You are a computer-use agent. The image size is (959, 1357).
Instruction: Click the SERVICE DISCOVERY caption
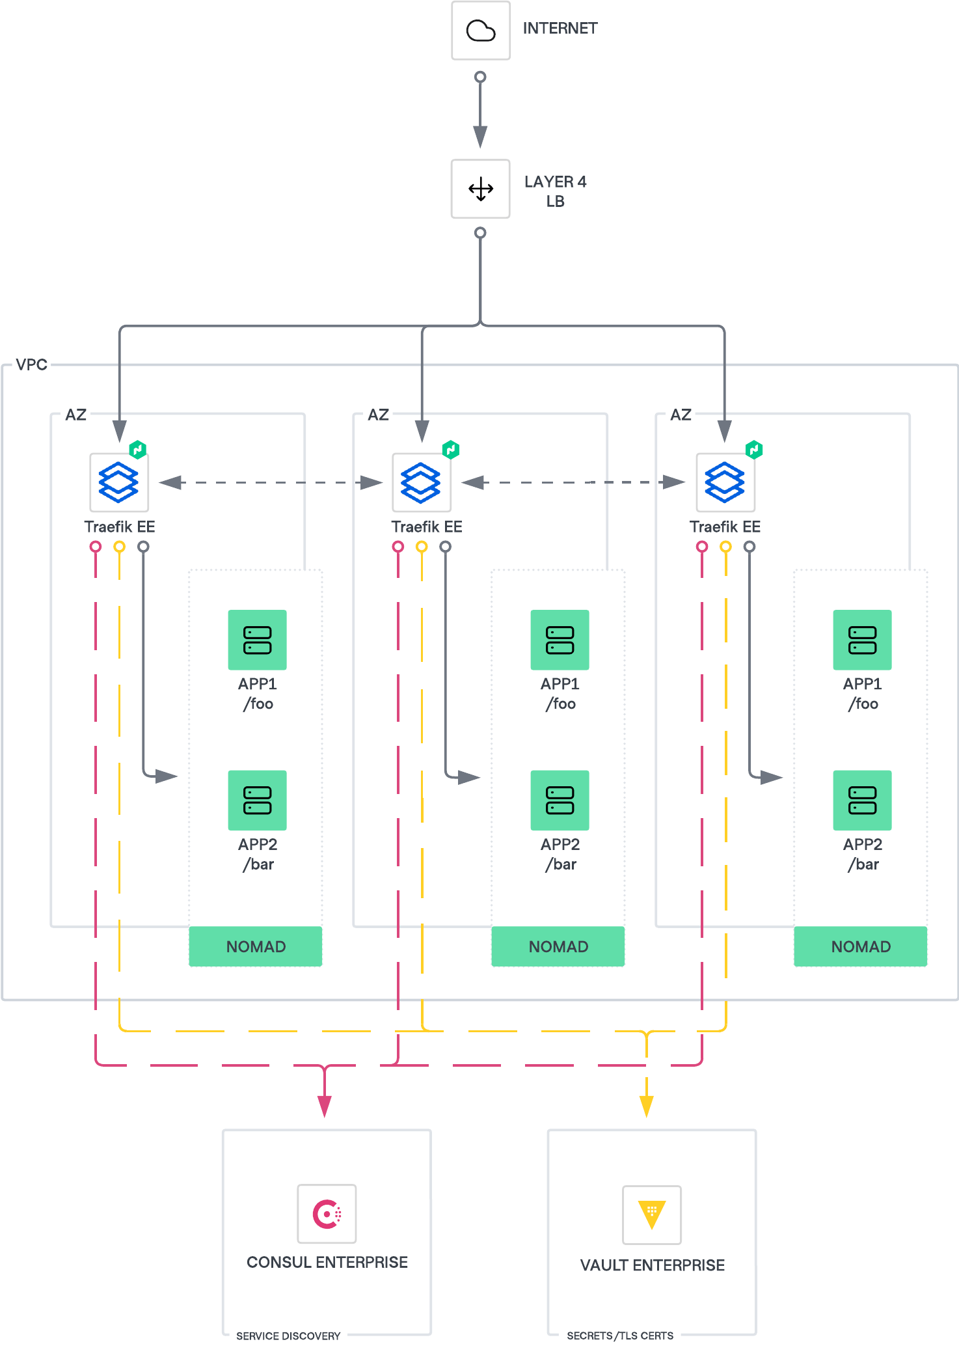pos(288,1336)
